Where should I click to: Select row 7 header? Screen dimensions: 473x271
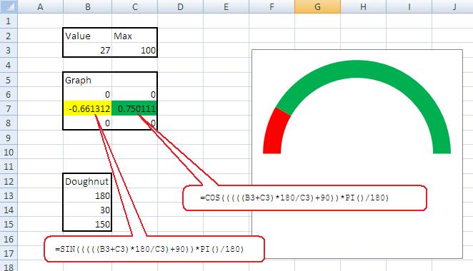pos(9,108)
